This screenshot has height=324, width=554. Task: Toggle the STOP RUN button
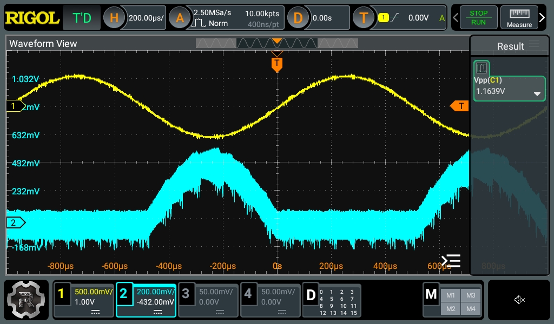(x=478, y=17)
